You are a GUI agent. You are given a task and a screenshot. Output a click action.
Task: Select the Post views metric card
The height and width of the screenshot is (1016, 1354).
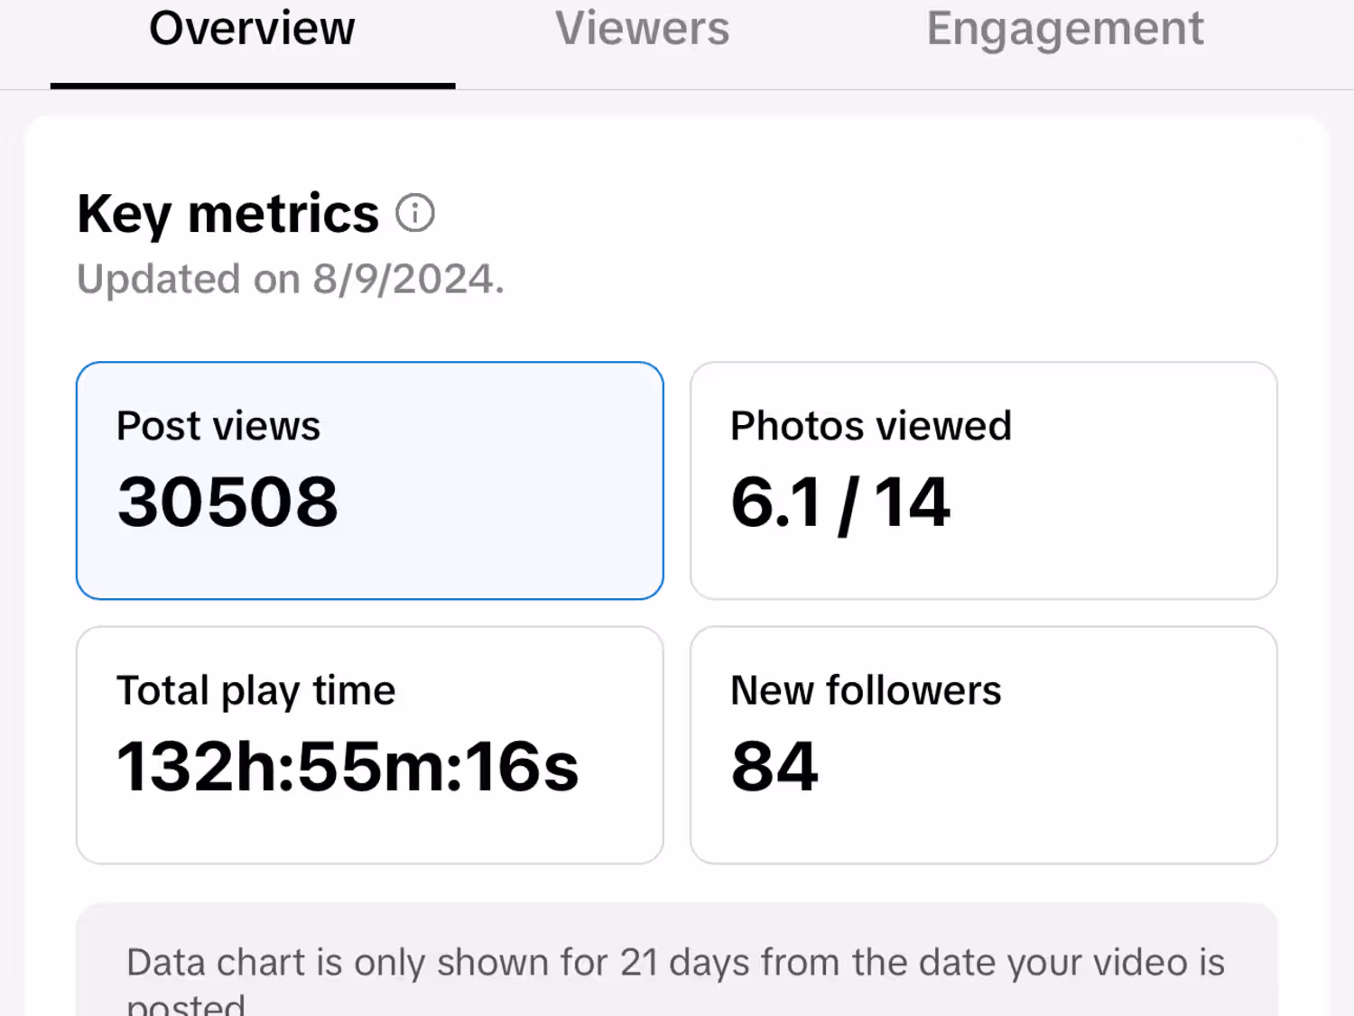370,480
